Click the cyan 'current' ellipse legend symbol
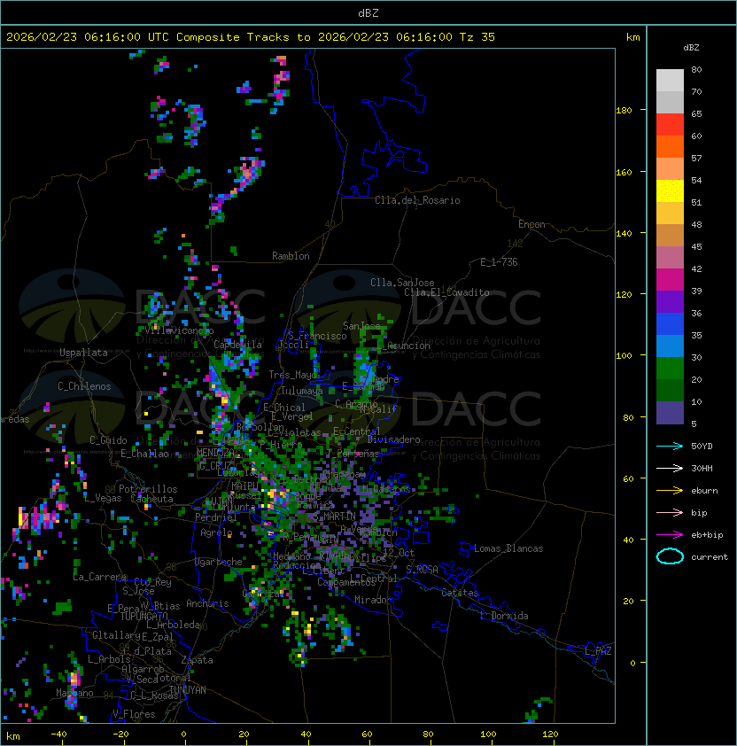Viewport: 737px width, 746px height. pos(670,556)
